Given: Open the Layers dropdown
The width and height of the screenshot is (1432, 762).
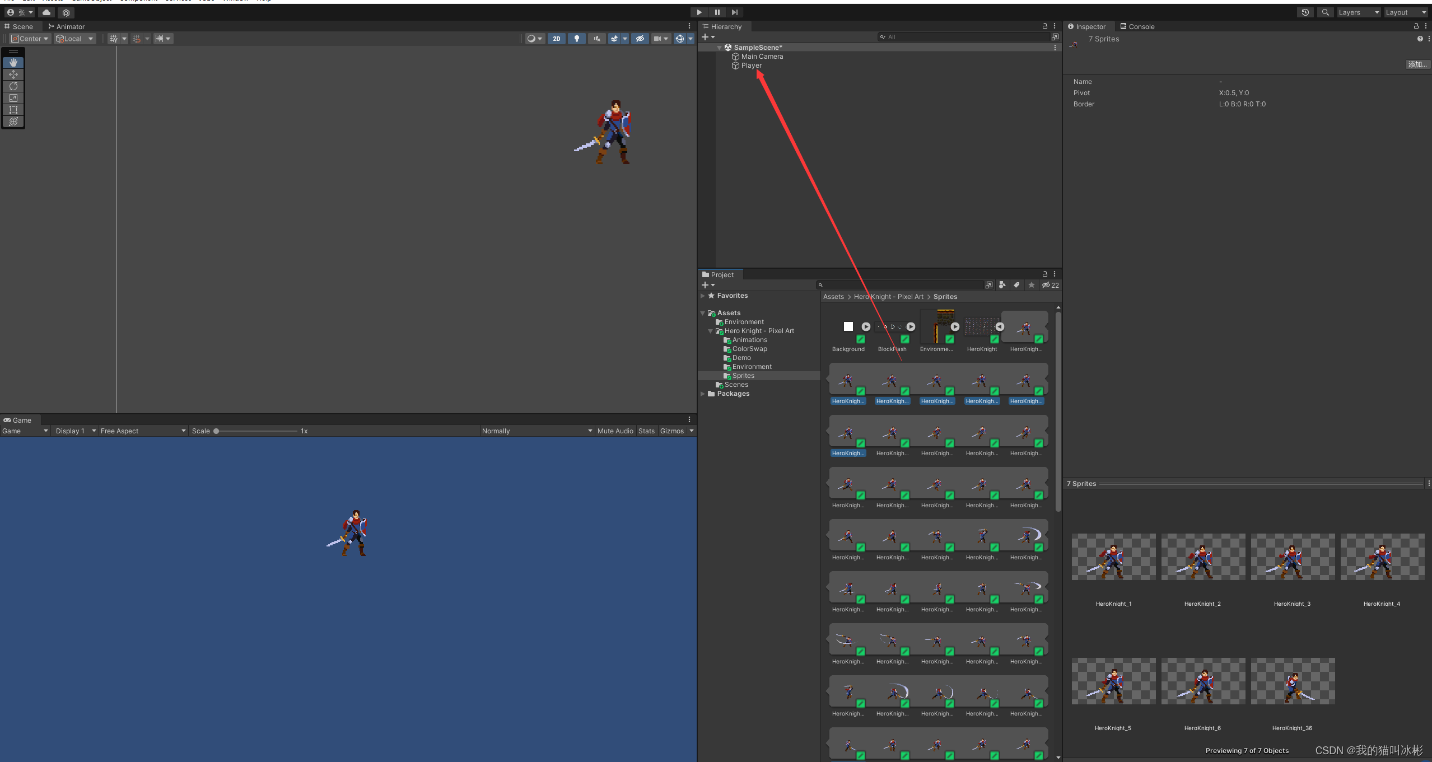Looking at the screenshot, I should (1358, 12).
